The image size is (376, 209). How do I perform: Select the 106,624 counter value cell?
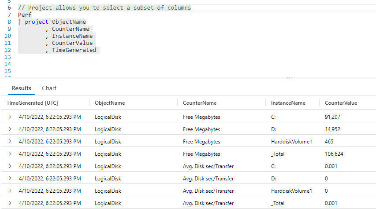click(335, 154)
